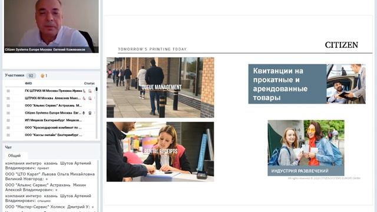This screenshot has width=377, height=212.
Task: Click 'Tomorrow's Printing Today' slide tagline
Action: pyautogui.click(x=152, y=49)
